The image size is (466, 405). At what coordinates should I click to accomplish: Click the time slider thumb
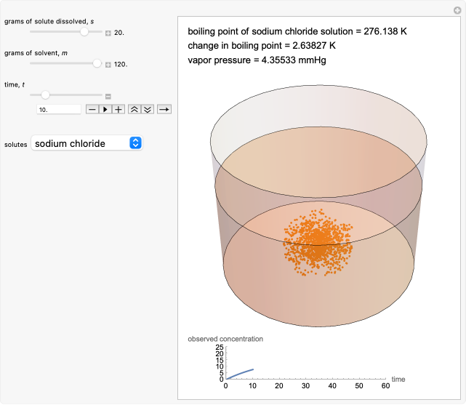pos(45,95)
